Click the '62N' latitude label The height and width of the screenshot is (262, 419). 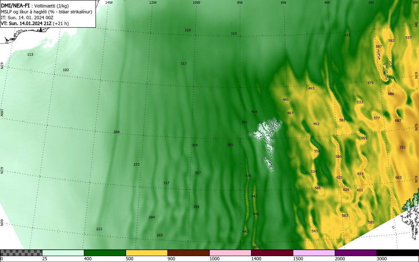pos(416,127)
